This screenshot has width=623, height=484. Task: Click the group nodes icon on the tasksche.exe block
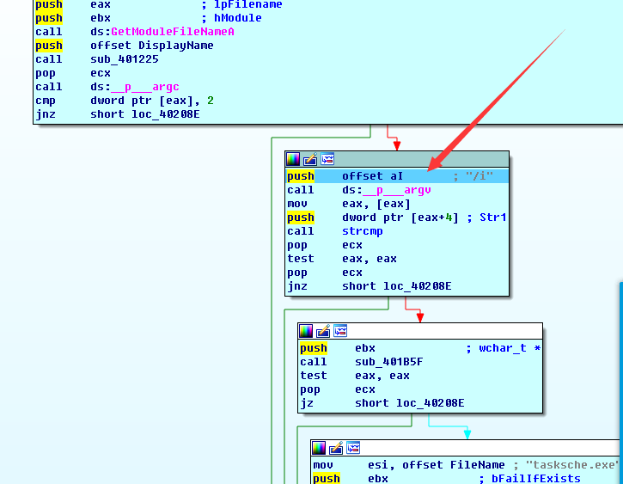click(353, 448)
